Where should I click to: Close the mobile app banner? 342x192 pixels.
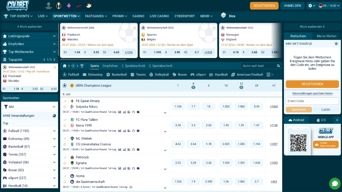point(337,120)
